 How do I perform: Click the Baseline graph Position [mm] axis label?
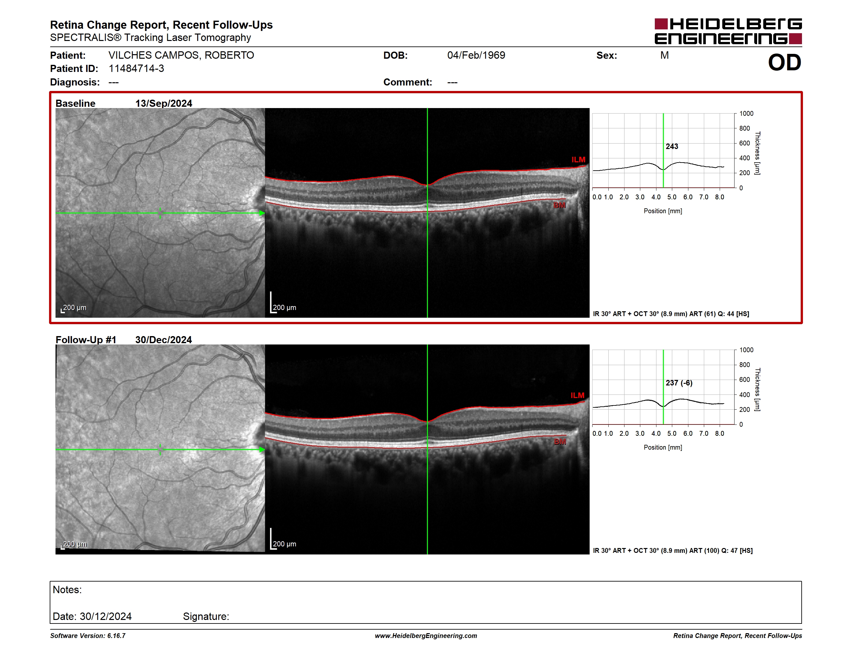(663, 211)
